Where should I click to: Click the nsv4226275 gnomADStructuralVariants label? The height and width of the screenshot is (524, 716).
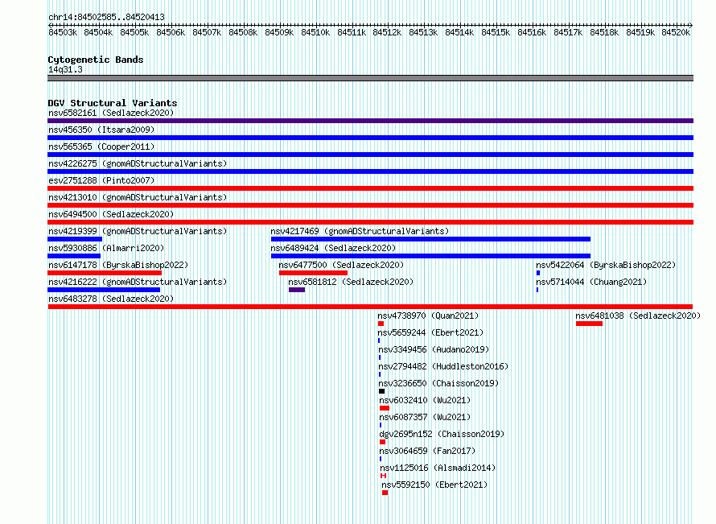[x=138, y=163]
